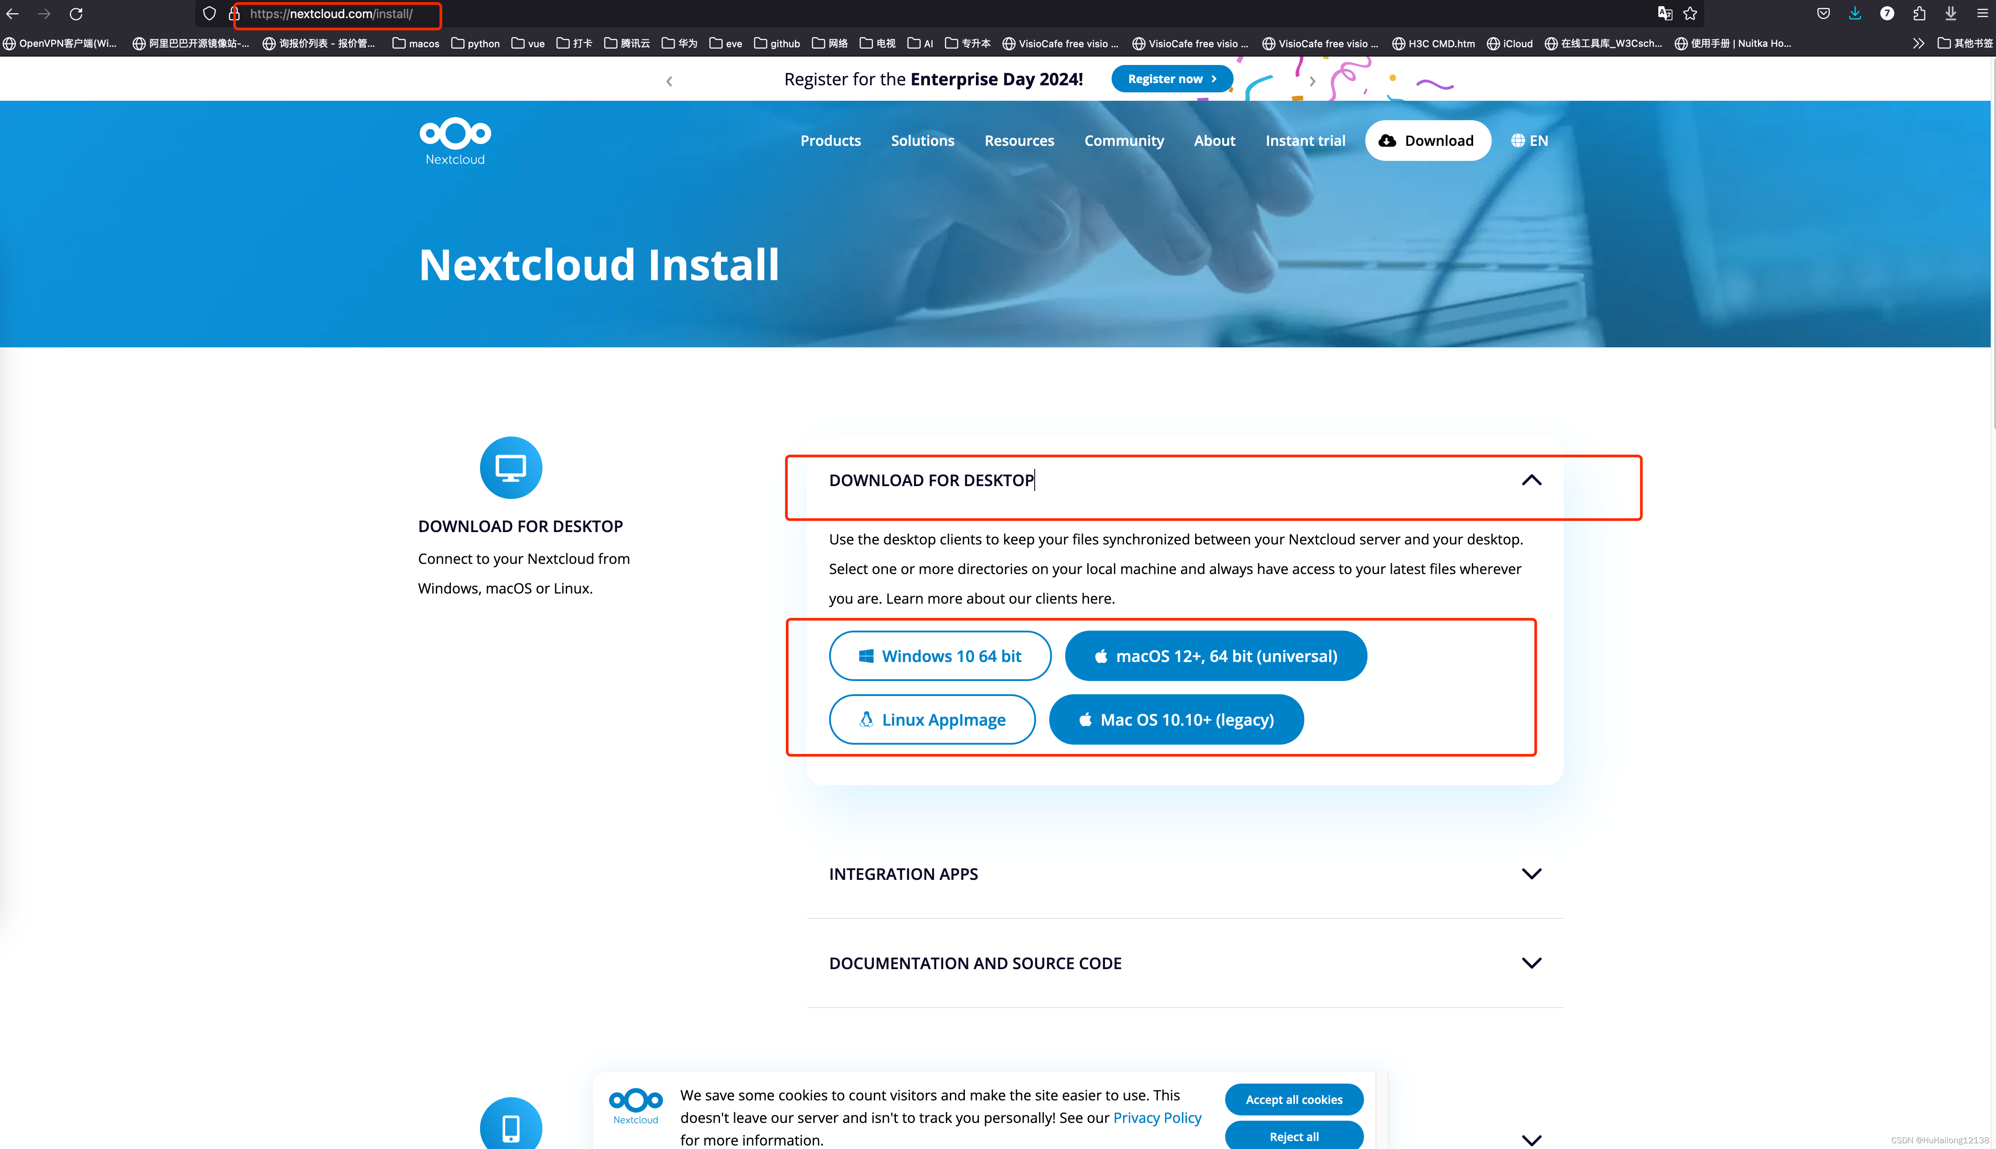
Task: Expand Documentation and Source Code section
Action: (x=1530, y=963)
